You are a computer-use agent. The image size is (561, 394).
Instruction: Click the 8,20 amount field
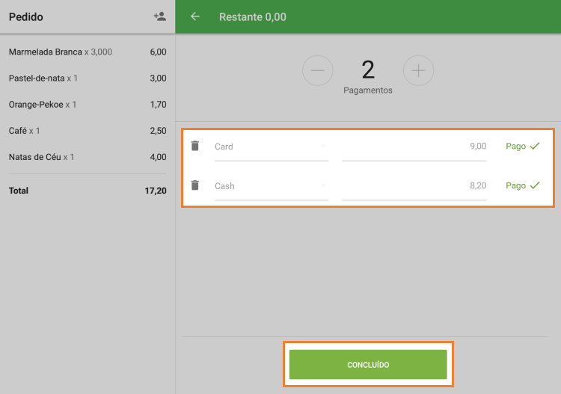coord(414,185)
